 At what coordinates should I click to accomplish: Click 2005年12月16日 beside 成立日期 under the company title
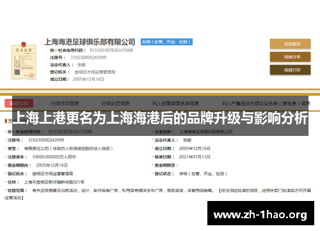(88, 79)
